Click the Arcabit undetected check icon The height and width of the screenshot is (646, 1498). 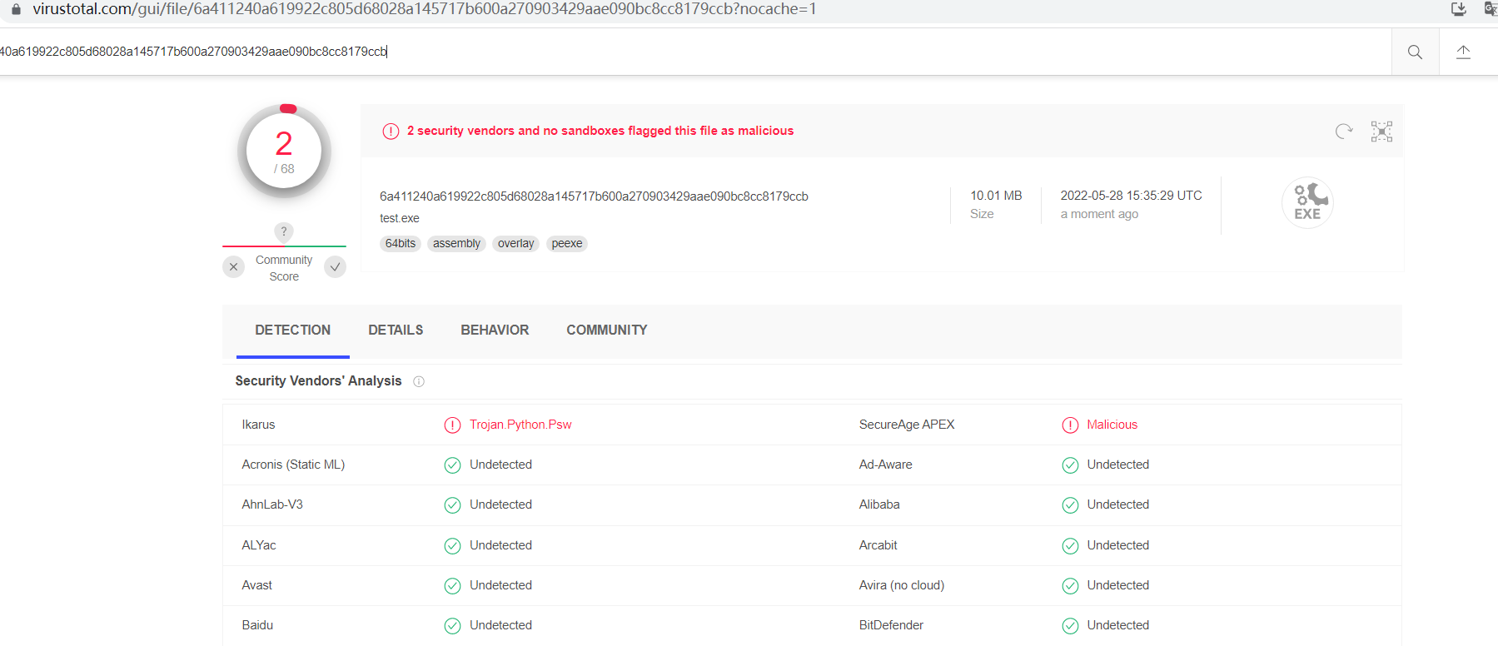point(1070,546)
